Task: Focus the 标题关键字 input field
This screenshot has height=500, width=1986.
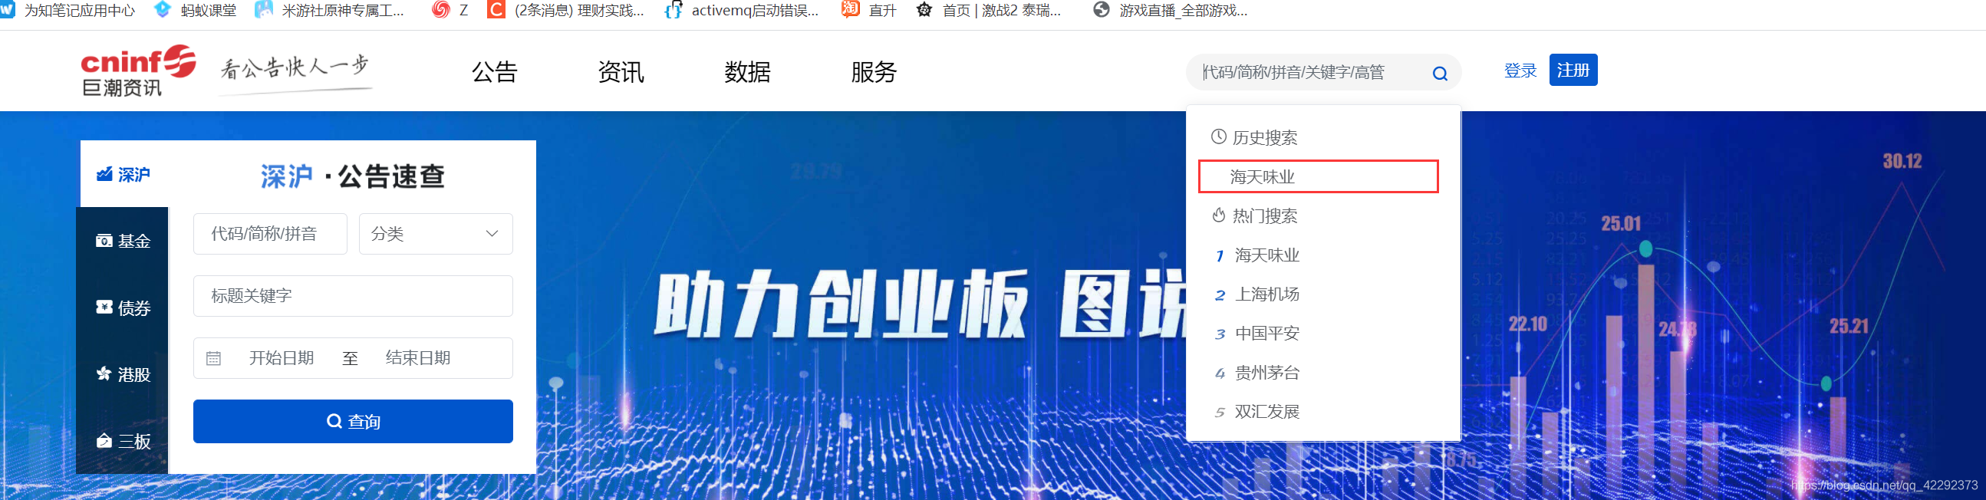Action: click(353, 296)
